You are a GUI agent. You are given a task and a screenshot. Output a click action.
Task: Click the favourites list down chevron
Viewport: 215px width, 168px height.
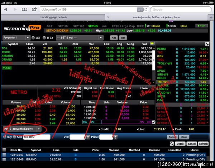click(x=154, y=82)
